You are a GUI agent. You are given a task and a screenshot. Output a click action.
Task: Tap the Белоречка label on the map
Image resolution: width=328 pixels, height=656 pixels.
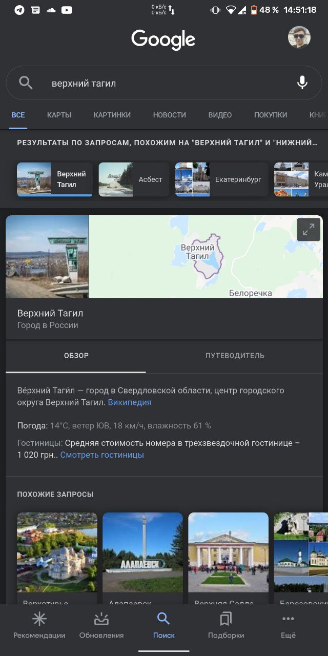pyautogui.click(x=250, y=293)
